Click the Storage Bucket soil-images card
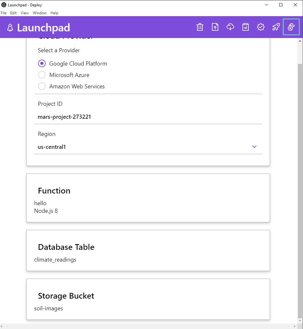Image resolution: width=303 pixels, height=329 pixels. pyautogui.click(x=148, y=299)
